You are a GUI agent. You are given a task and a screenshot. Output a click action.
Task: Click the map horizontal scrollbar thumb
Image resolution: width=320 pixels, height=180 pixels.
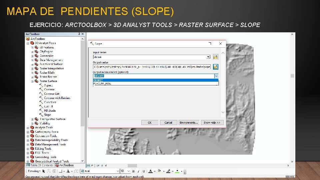(132, 166)
